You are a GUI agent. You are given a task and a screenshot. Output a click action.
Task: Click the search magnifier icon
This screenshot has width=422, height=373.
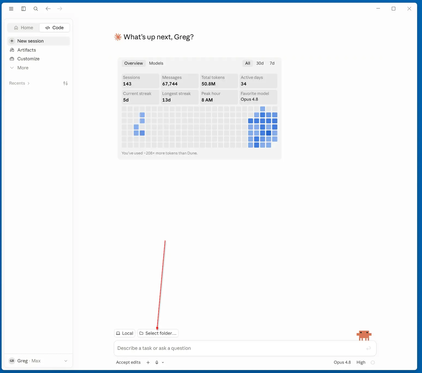click(36, 9)
